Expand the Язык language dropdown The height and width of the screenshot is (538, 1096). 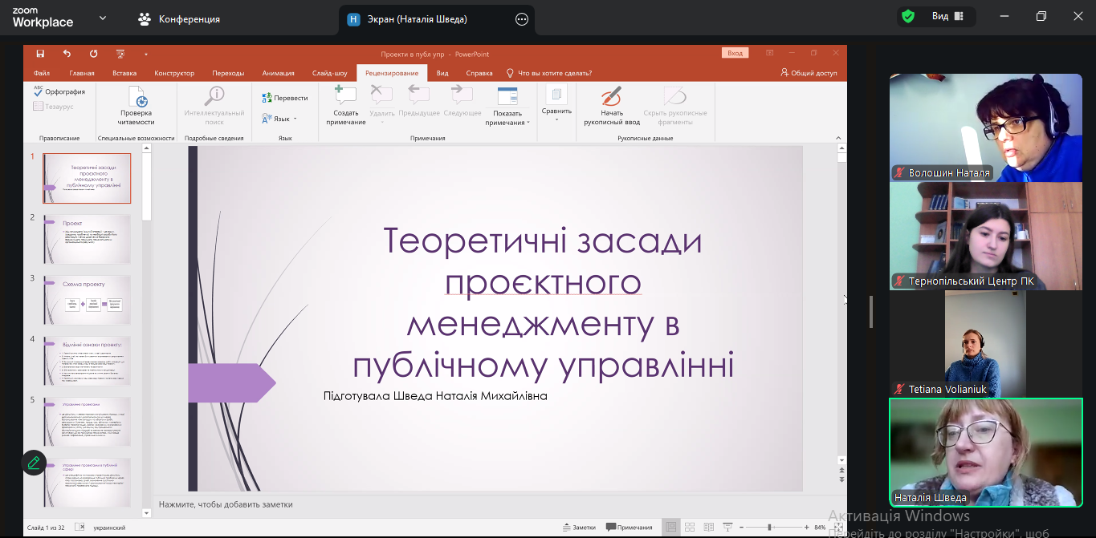(x=279, y=119)
